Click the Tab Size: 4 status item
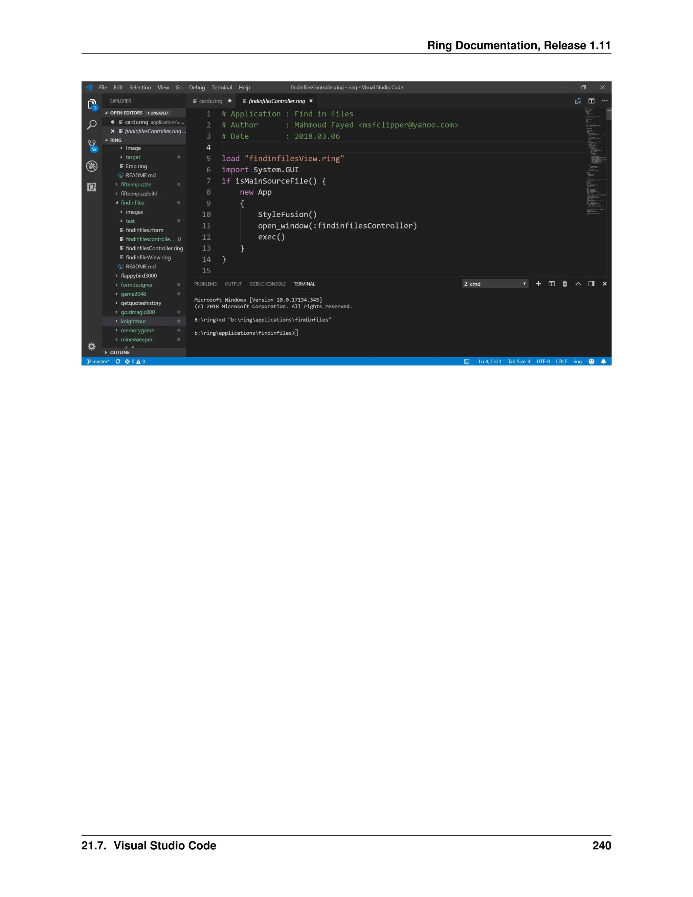693x897 pixels. point(519,362)
